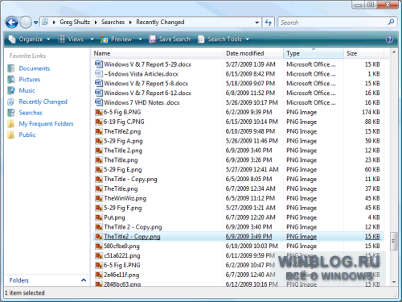The width and height of the screenshot is (402, 302).
Task: Click the Public folder icon
Action: (x=11, y=134)
